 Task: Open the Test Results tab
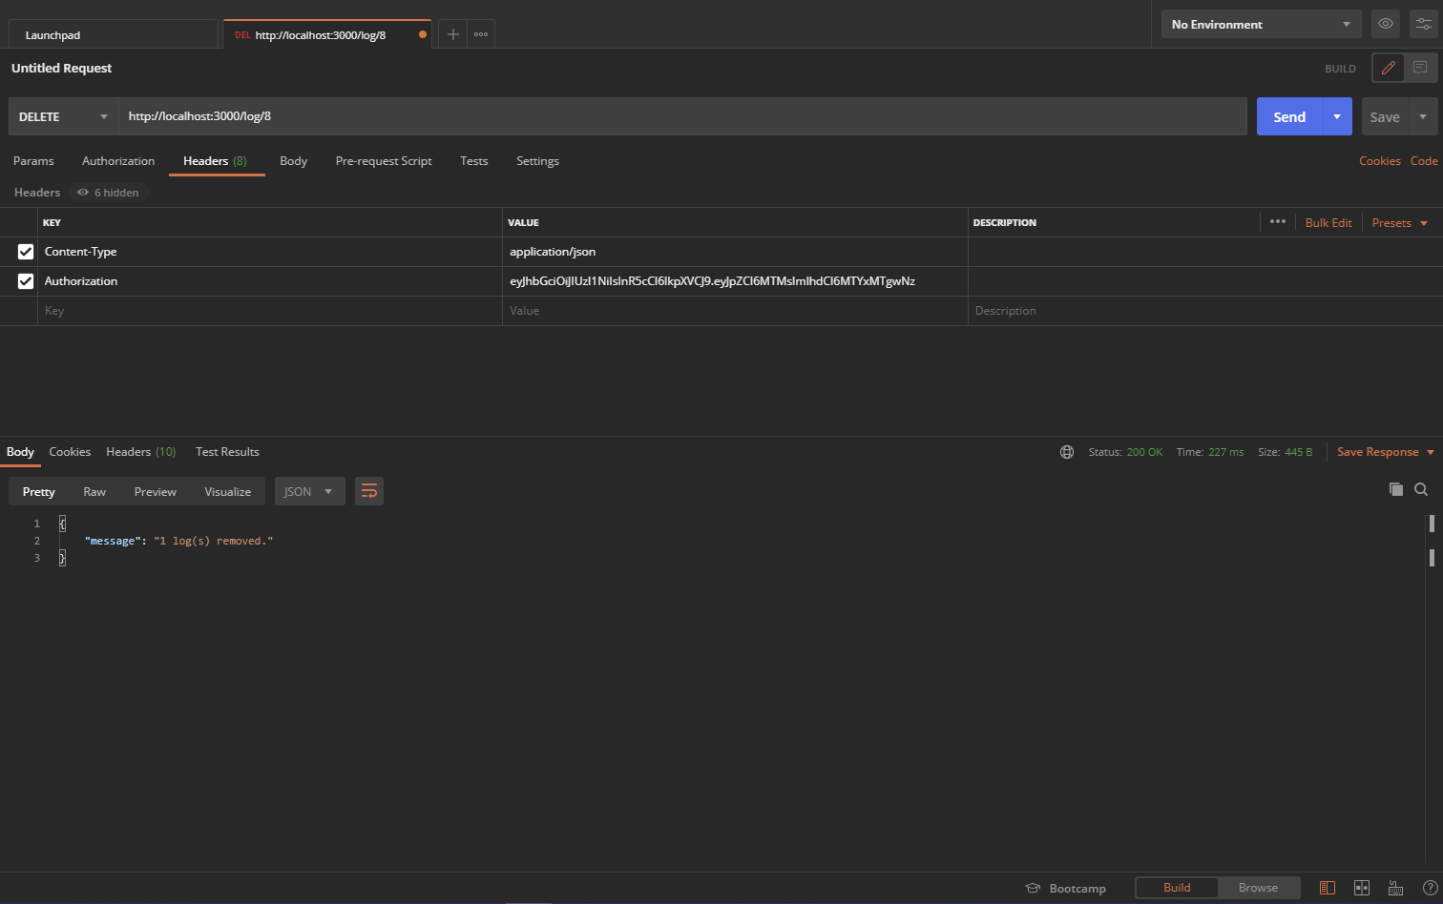coord(227,452)
